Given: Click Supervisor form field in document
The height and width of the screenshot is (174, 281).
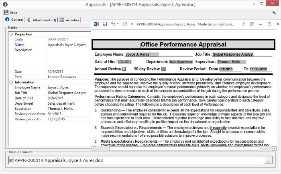Looking at the screenshot, I should point(231,62).
